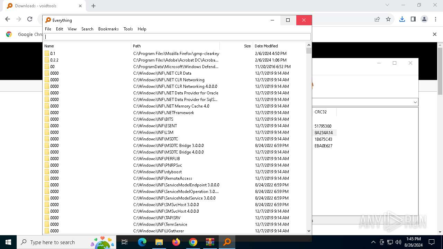Image resolution: width=443 pixels, height=249 pixels.
Task: Click date 11/20/2016 6:52 PM
Action: coord(273,67)
